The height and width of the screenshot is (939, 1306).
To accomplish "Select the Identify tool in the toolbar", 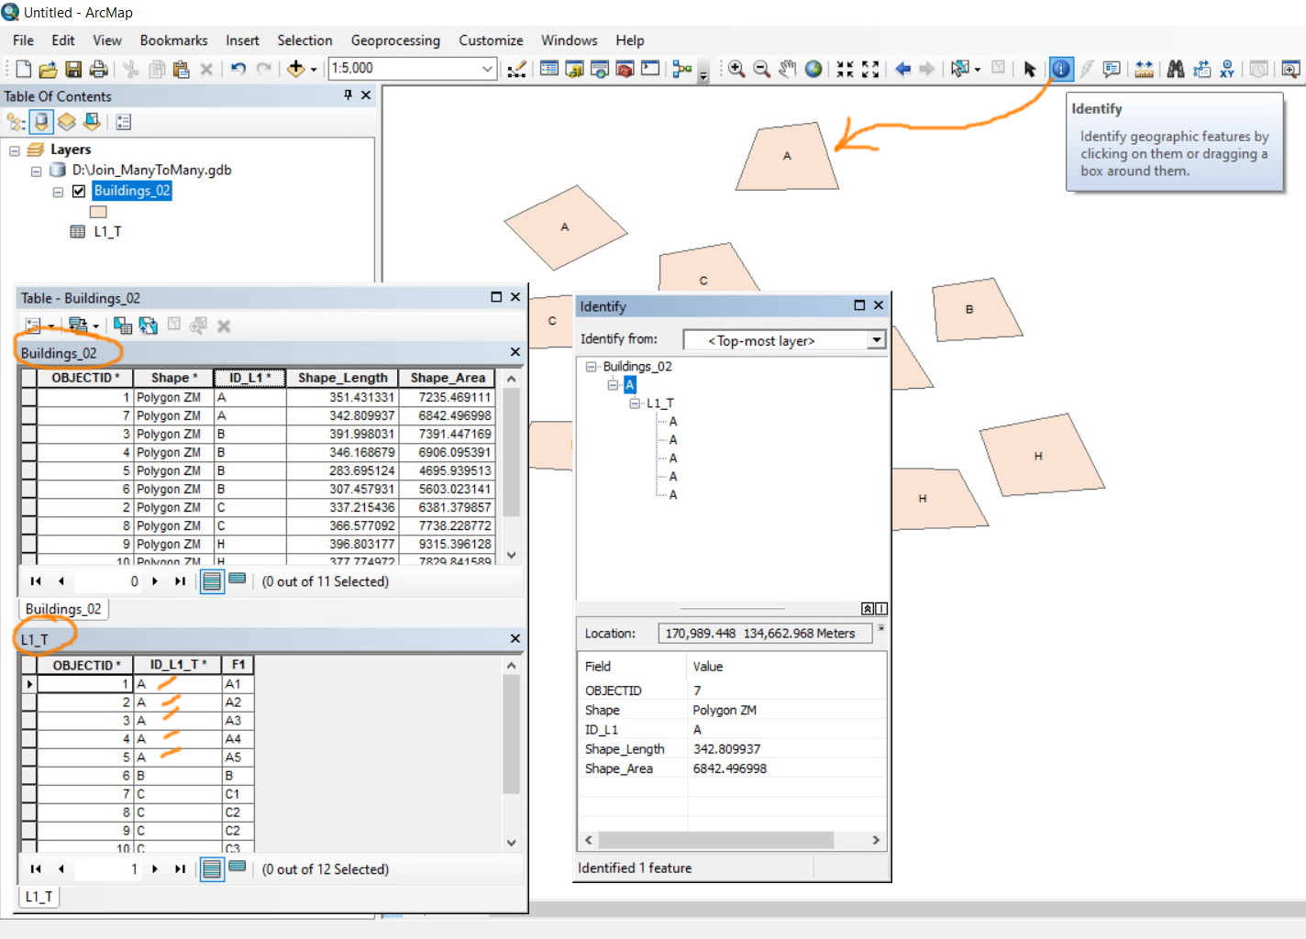I will 1060,69.
